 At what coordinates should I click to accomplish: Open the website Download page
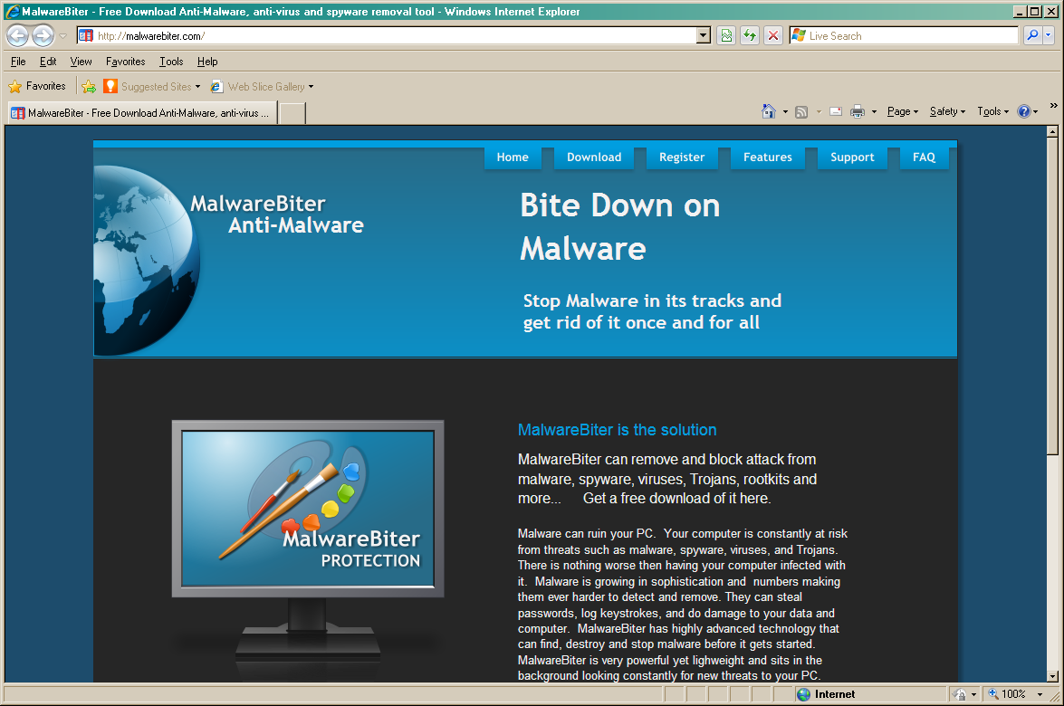coord(594,157)
